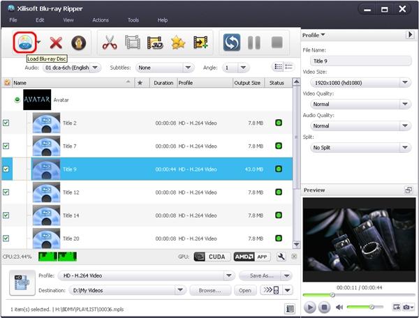419x318 pixels.
Task: Stop the preview video
Action: (x=324, y=308)
